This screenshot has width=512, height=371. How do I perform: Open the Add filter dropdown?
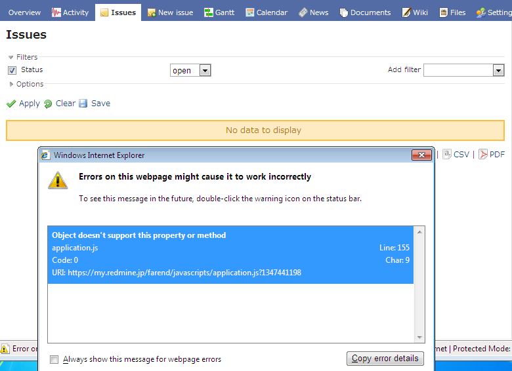[x=463, y=70]
